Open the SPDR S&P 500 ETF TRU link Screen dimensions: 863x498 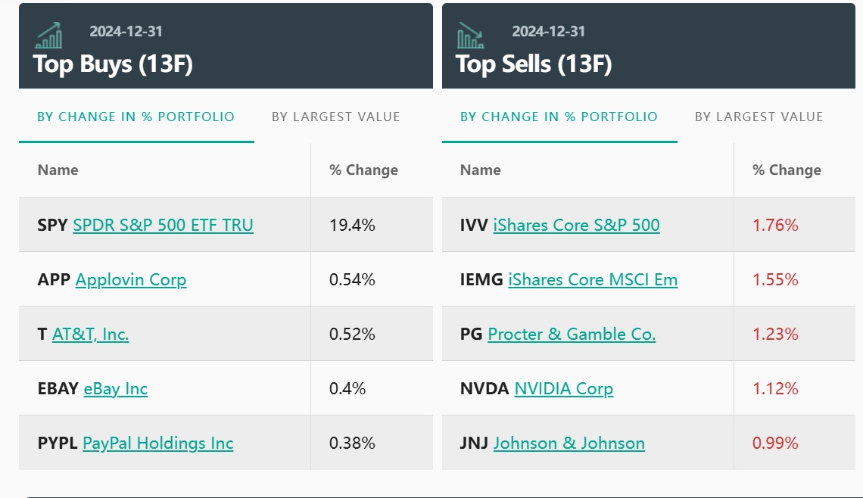163,225
